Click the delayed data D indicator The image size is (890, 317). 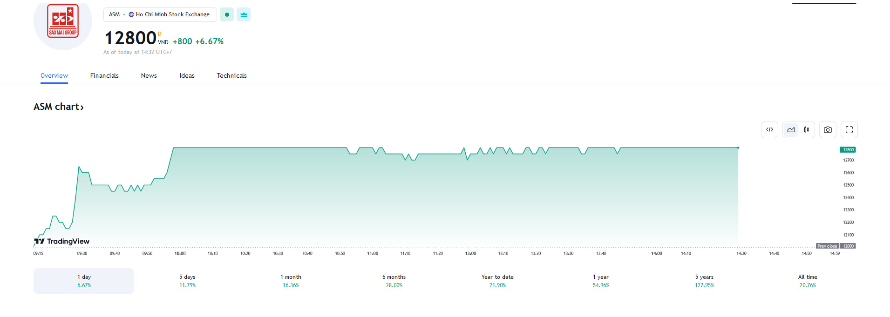(160, 34)
